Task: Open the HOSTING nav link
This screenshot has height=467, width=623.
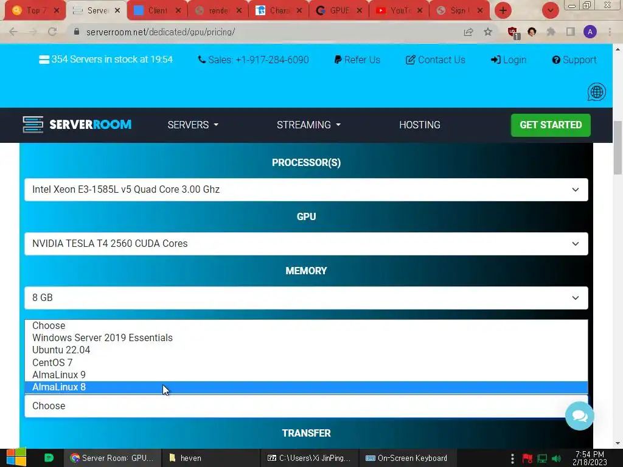Action: [x=420, y=125]
